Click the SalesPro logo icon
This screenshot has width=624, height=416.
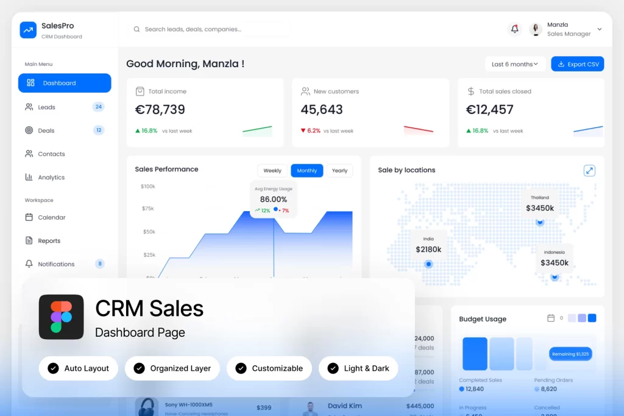[x=28, y=30]
